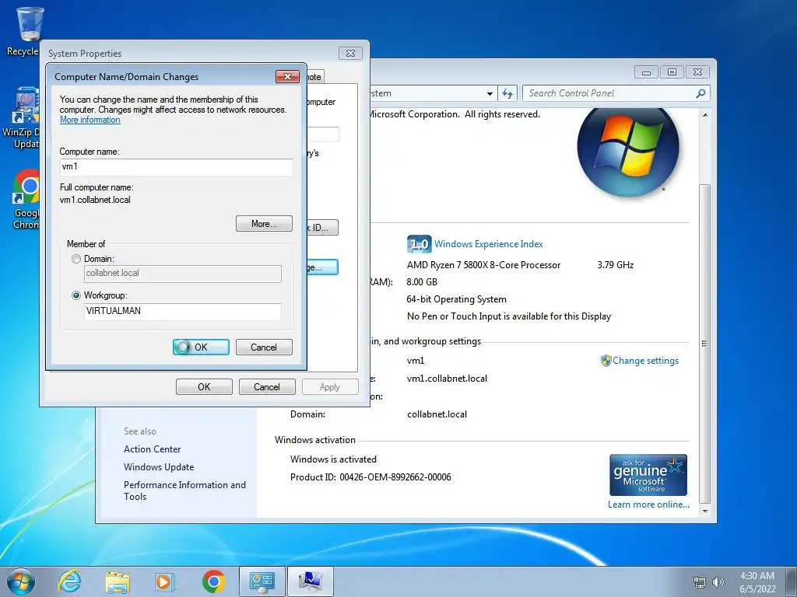Image resolution: width=797 pixels, height=597 pixels.
Task: Click the Search Control Panel box
Action: point(616,93)
